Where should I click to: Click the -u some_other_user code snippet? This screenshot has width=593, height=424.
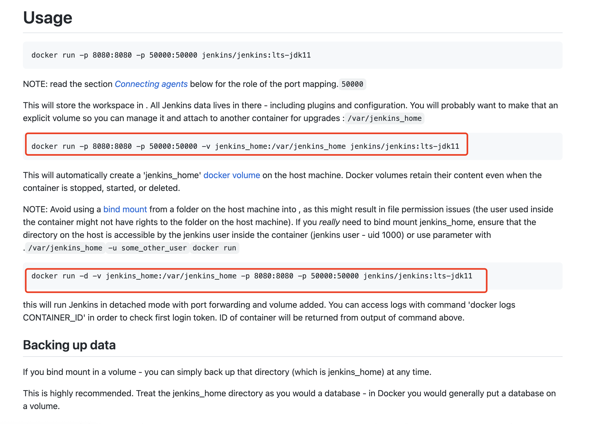pos(147,248)
